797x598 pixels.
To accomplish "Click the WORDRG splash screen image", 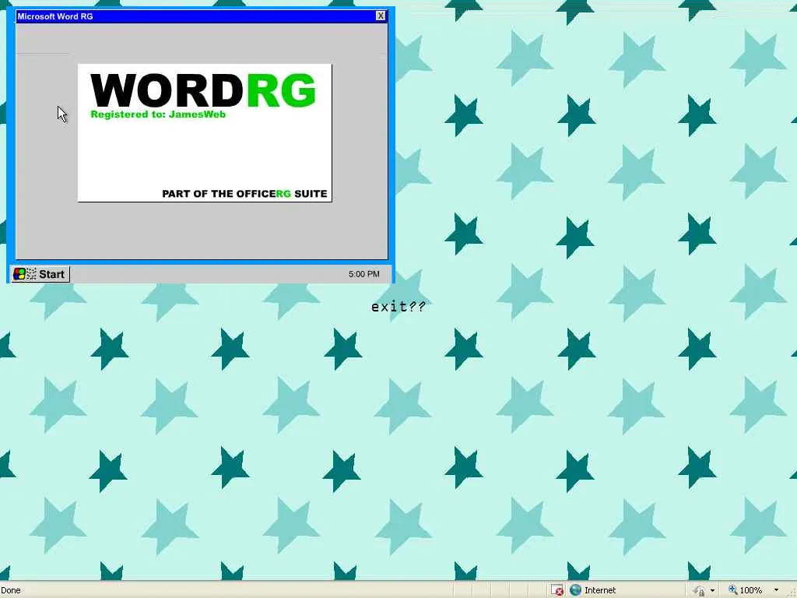I will click(205, 132).
